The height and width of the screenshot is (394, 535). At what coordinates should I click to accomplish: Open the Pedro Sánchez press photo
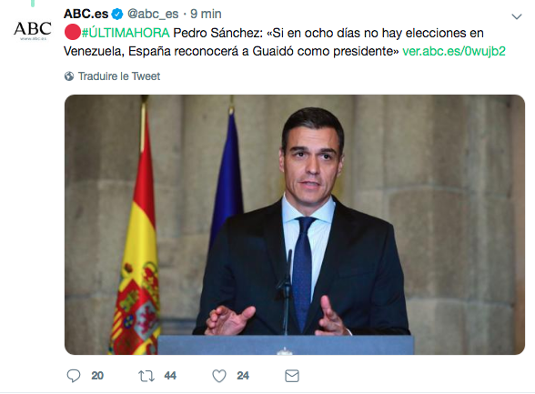(295, 225)
